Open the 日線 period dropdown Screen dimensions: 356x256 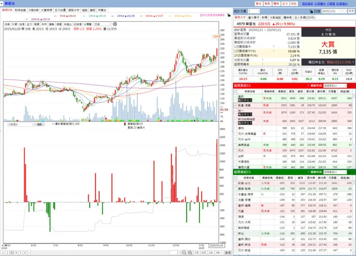(102, 24)
